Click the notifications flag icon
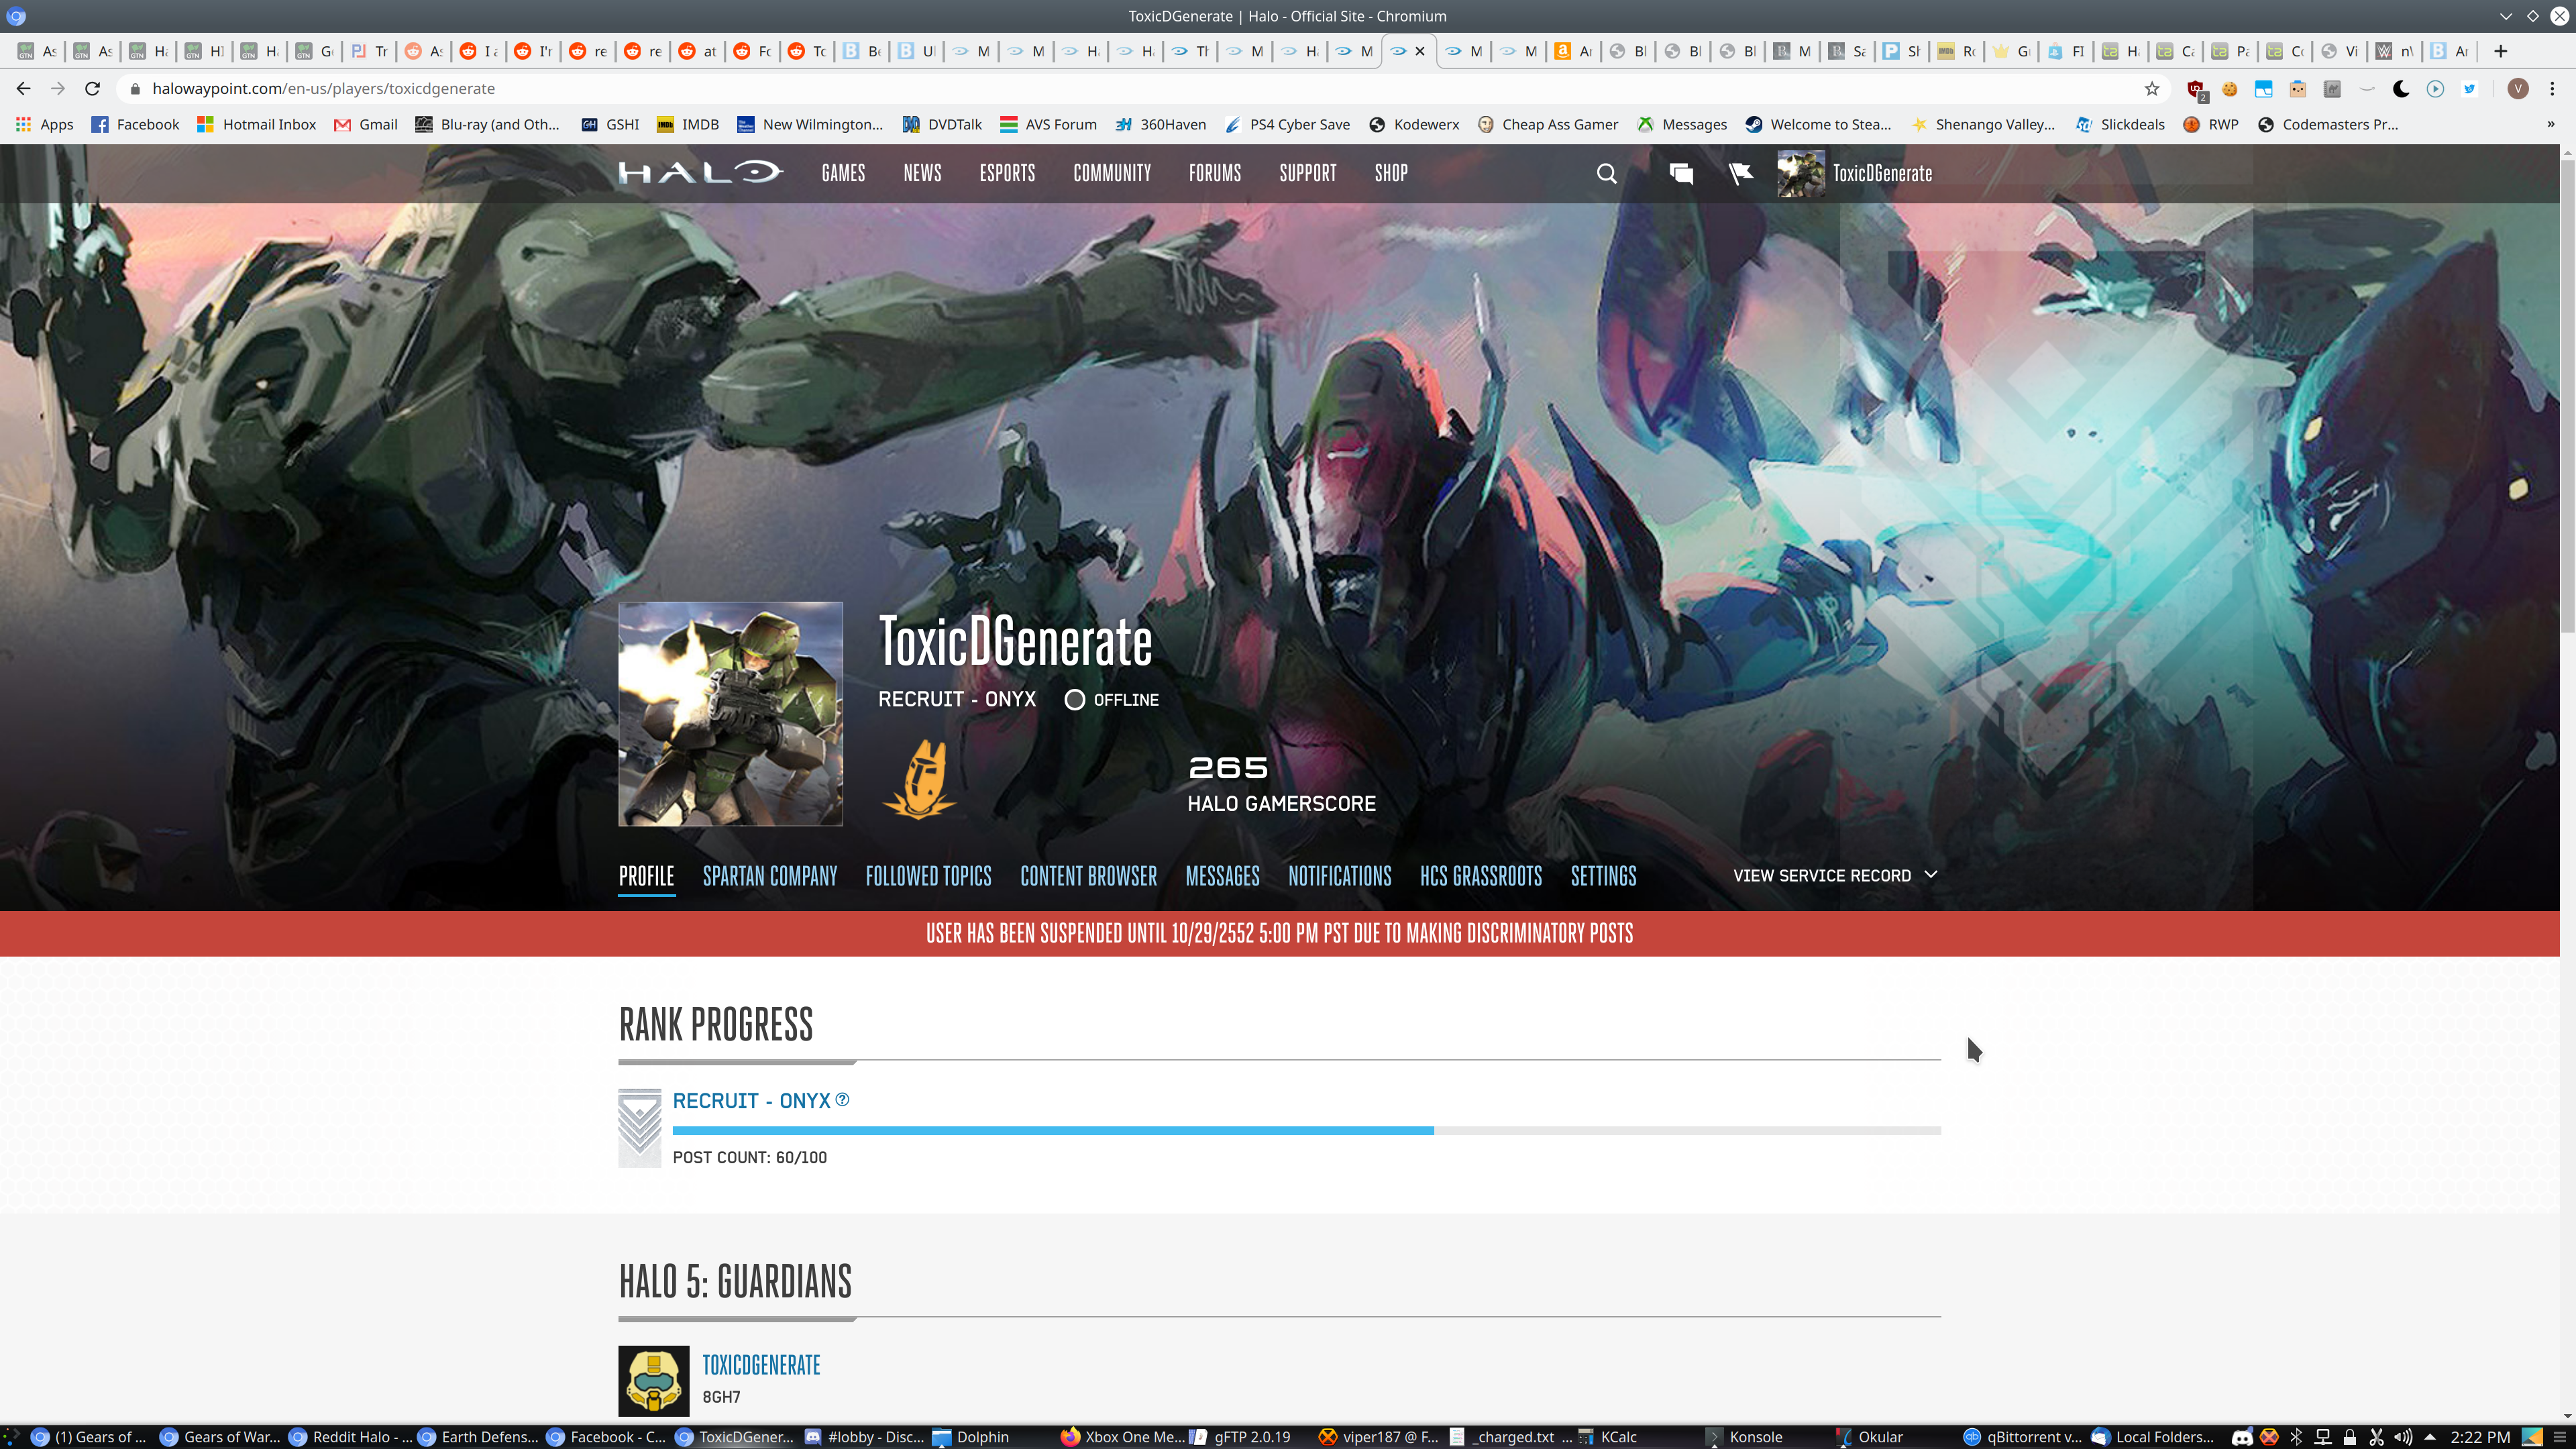2576x1449 pixels. 1740,173
